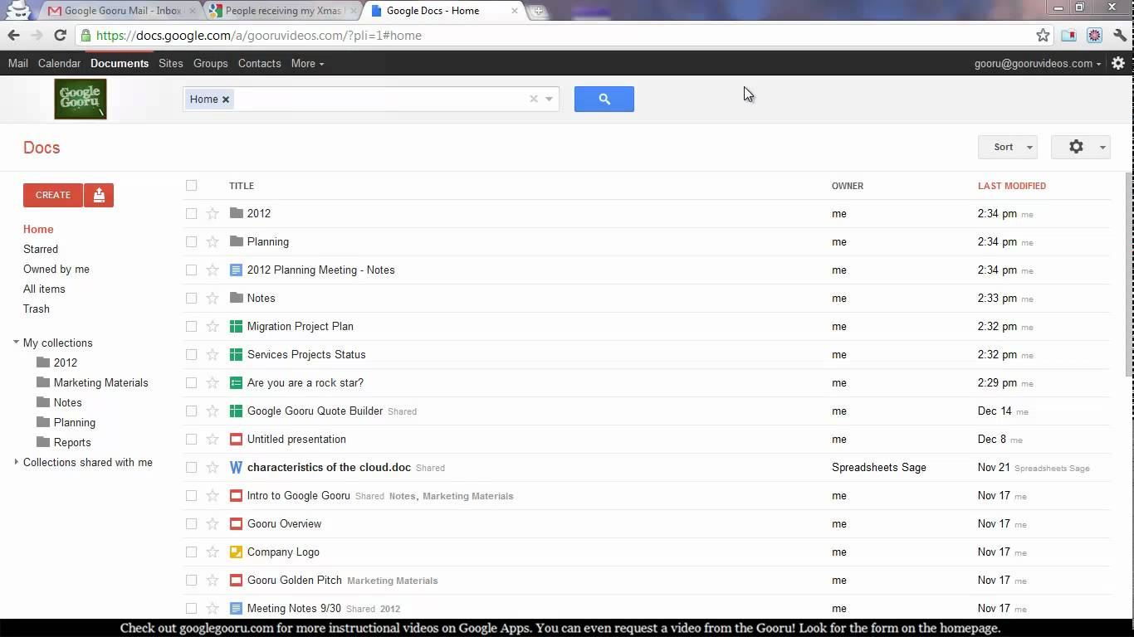The width and height of the screenshot is (1134, 637).
Task: Show Owned by me documents
Action: click(x=56, y=269)
